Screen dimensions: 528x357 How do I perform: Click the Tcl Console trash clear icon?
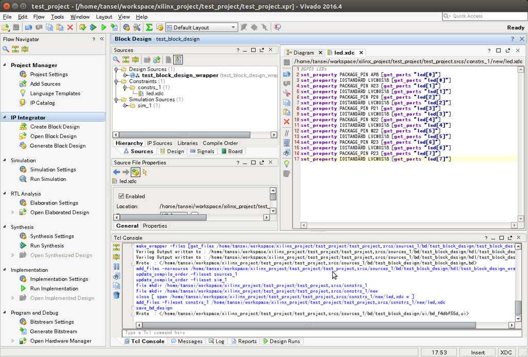[x=116, y=295]
